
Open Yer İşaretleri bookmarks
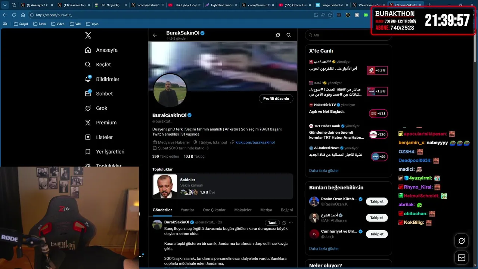(x=105, y=152)
